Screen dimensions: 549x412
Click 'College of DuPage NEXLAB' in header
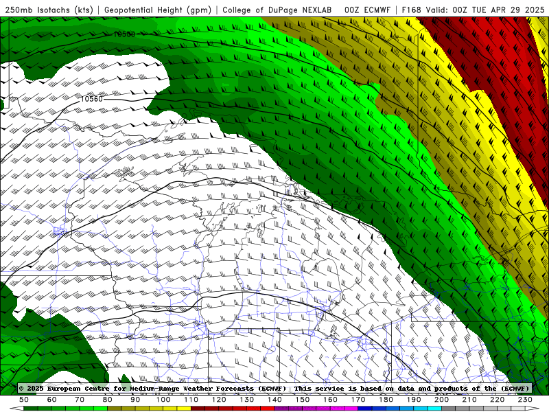click(x=277, y=10)
